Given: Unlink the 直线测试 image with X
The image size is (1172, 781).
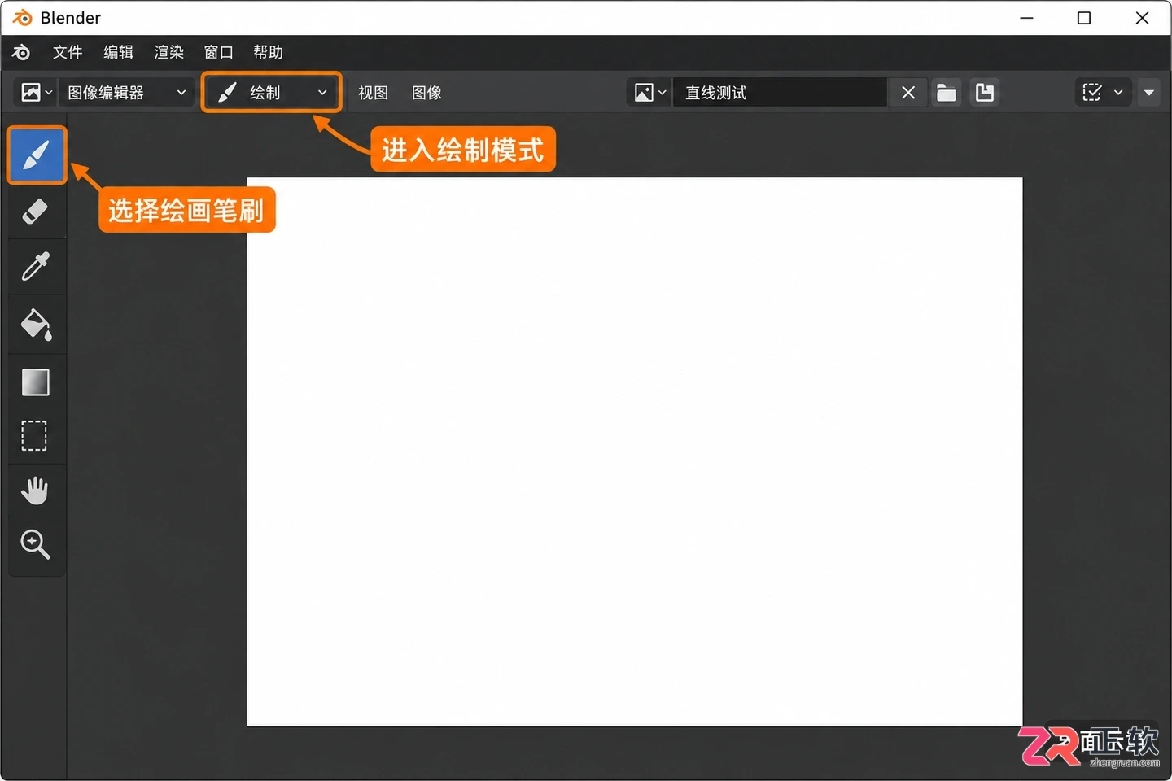Looking at the screenshot, I should pyautogui.click(x=908, y=93).
